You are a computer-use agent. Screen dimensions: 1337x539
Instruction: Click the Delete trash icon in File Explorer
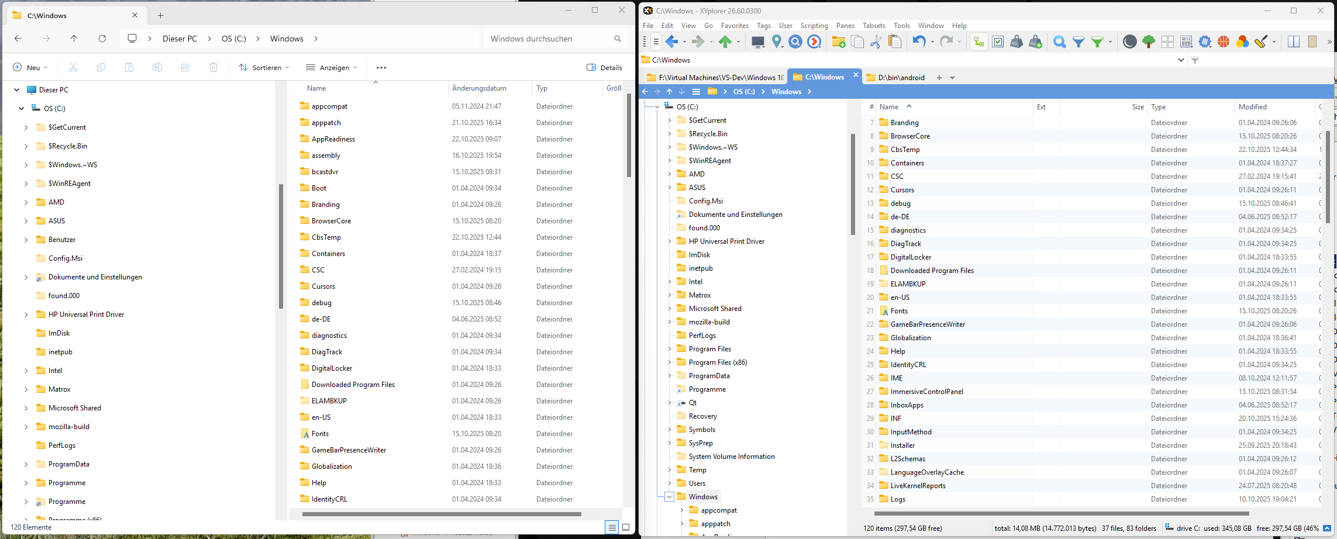213,67
